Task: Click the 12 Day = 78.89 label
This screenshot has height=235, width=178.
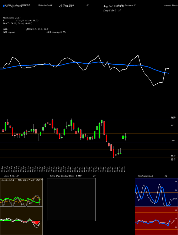Action: tap(13, 7)
